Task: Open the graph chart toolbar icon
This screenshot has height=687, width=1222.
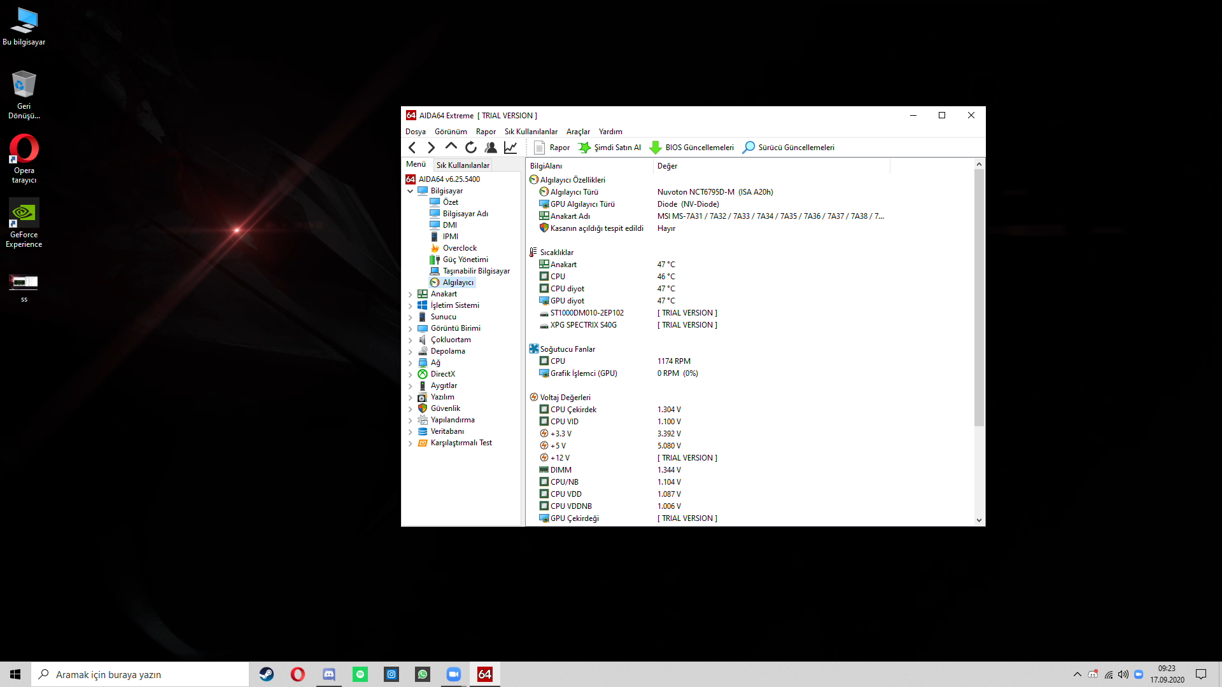Action: 510,148
